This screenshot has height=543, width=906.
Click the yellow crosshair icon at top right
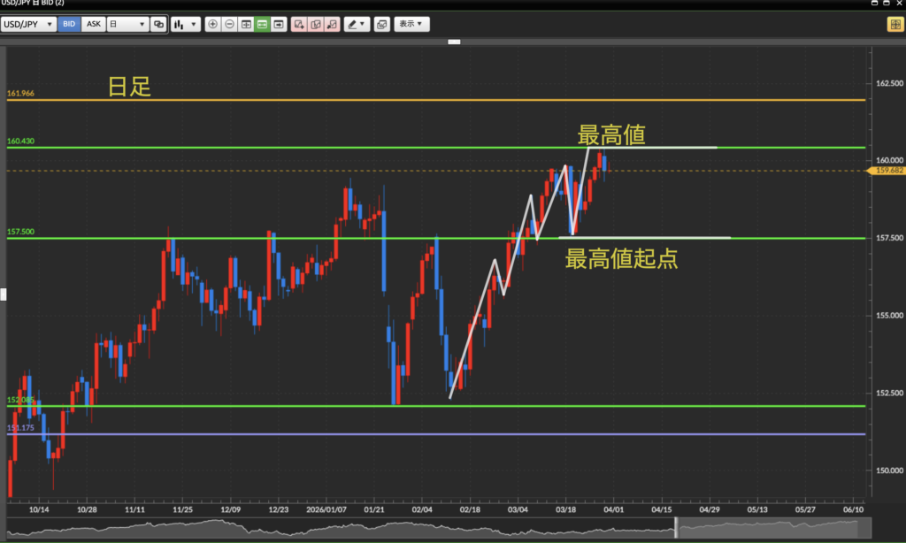tap(894, 25)
